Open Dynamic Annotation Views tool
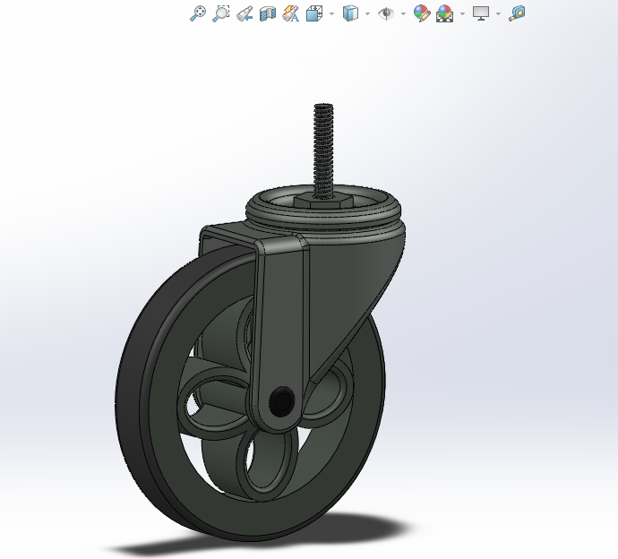This screenshot has height=559, width=618. (291, 13)
